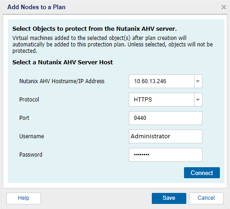The width and height of the screenshot is (230, 209).
Task: Expand the Hostname/IP Address dropdown arrow
Action: click(x=198, y=81)
